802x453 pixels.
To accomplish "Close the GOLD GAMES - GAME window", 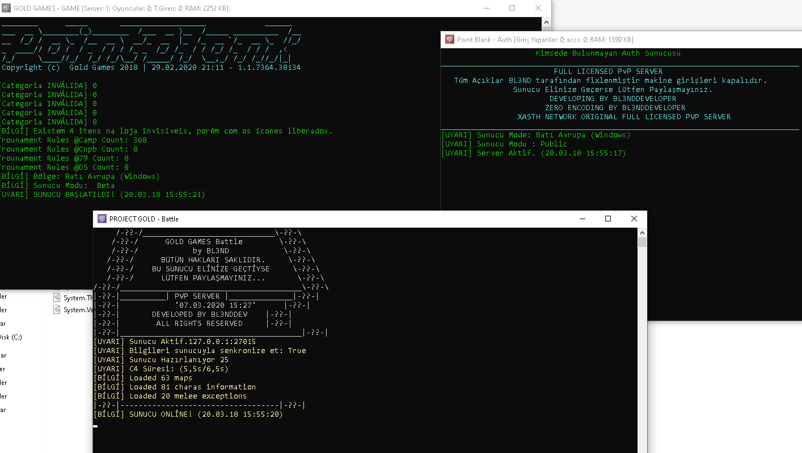I will coord(538,9).
